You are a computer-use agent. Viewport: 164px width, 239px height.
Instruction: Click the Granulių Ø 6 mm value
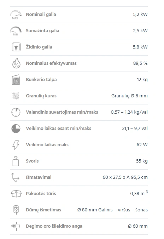[129, 96]
